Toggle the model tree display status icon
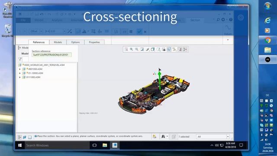 pos(19,137)
